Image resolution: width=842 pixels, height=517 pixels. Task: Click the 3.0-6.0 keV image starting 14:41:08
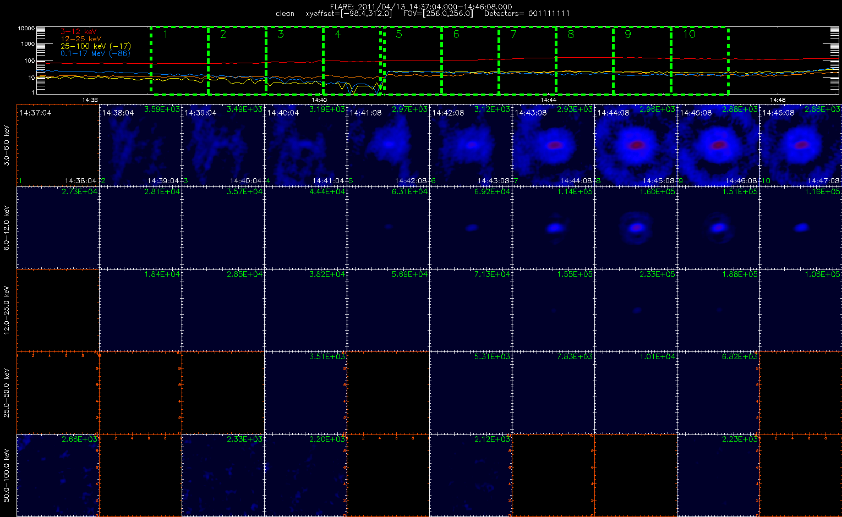coord(388,145)
